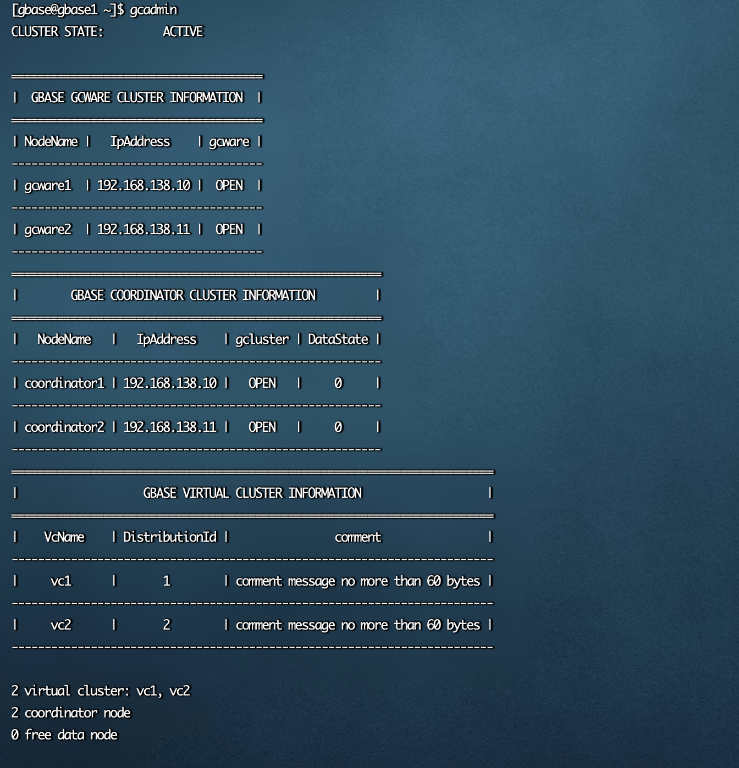The width and height of the screenshot is (739, 768).
Task: Click the DistributionId "2" in the vc2 row
Action: coord(167,625)
